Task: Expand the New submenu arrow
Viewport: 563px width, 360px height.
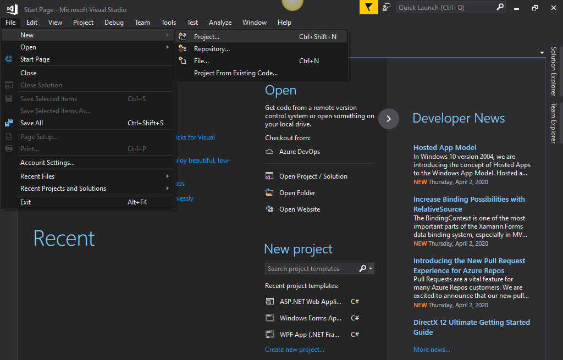Action: coord(168,35)
